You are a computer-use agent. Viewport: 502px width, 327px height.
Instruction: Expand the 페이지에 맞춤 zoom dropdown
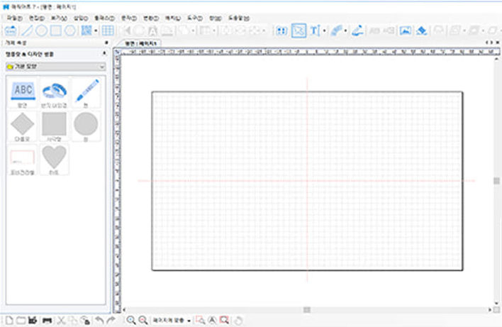click(x=189, y=321)
